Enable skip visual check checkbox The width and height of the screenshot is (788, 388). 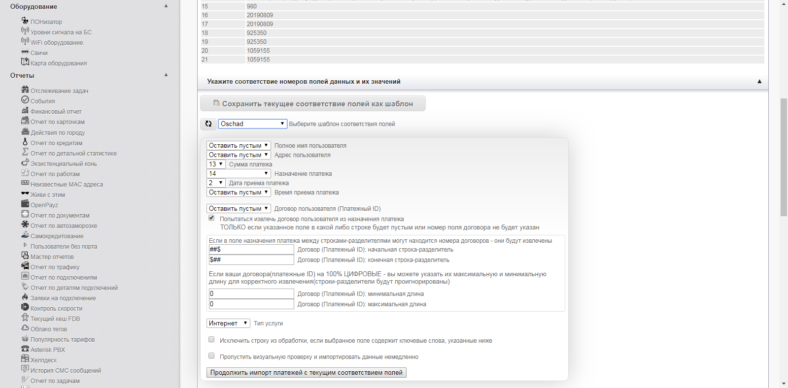pos(211,356)
